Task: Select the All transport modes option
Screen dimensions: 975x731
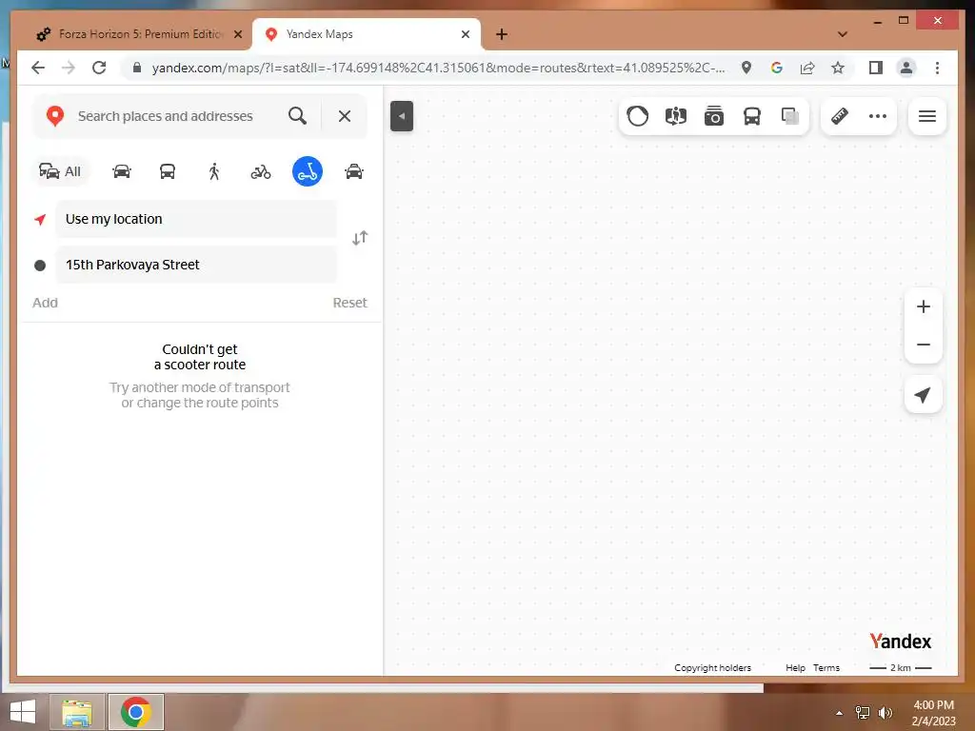Action: point(60,171)
